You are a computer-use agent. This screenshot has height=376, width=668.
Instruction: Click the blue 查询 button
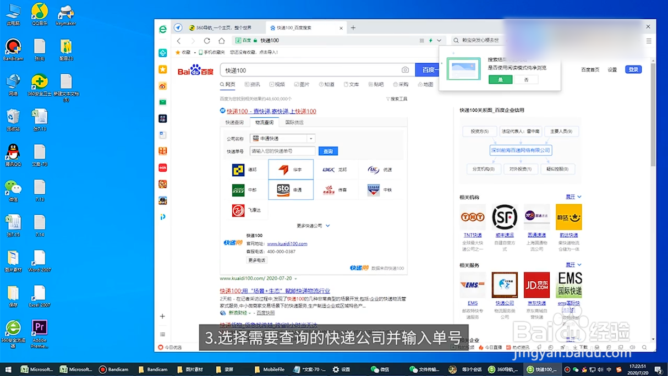tap(328, 151)
